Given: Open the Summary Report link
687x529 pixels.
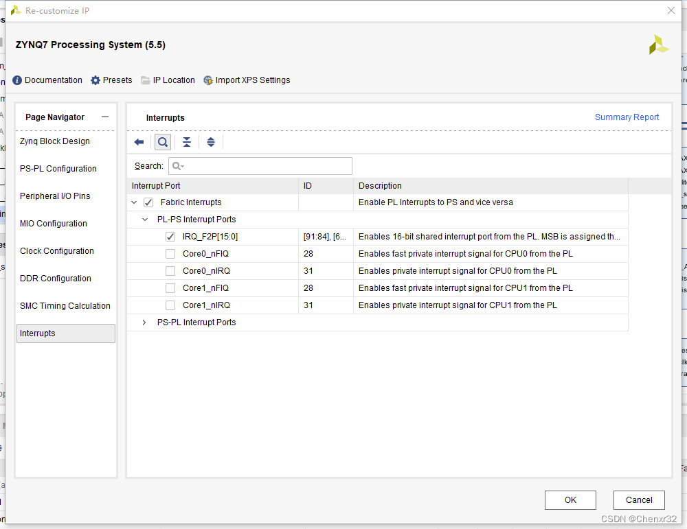Looking at the screenshot, I should [x=627, y=117].
